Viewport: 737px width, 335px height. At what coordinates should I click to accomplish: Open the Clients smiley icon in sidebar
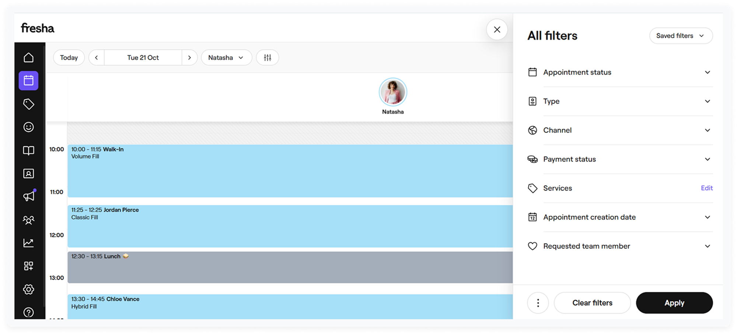(x=28, y=127)
